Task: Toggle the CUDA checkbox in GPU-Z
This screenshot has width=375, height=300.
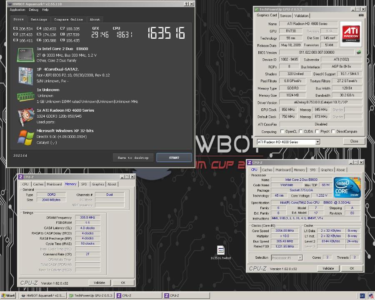Action: tap(300, 131)
